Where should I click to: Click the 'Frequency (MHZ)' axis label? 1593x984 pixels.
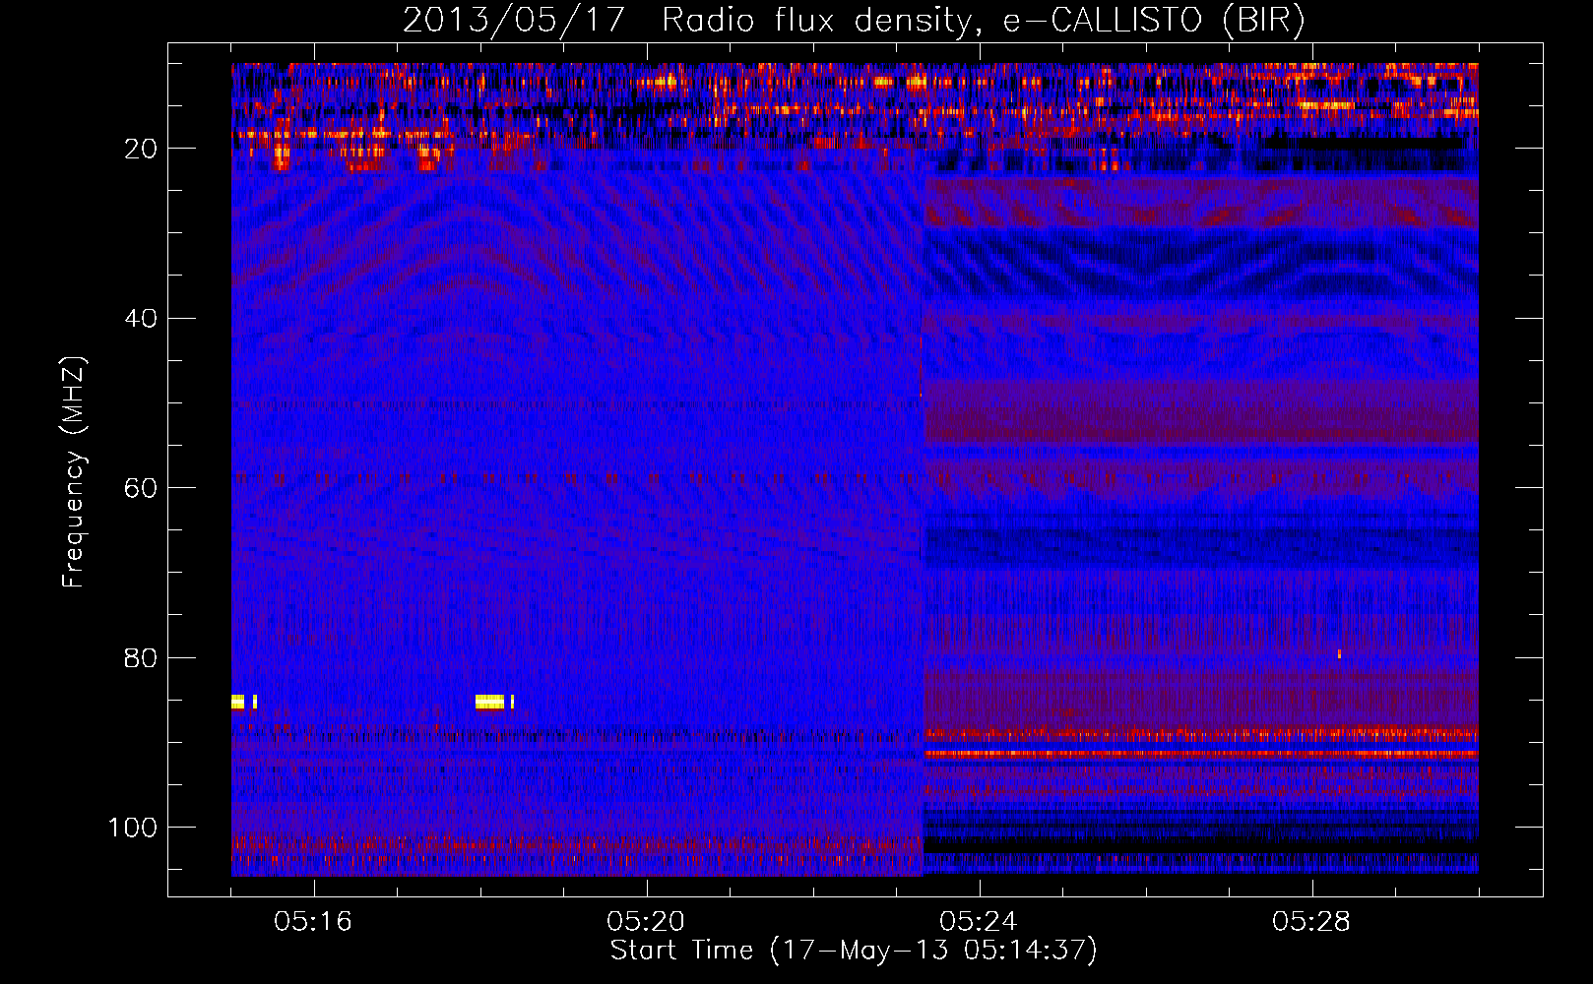tap(74, 472)
